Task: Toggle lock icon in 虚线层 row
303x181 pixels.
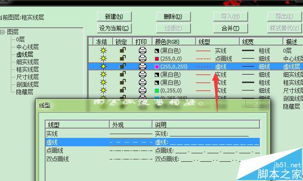Action: 122,66
